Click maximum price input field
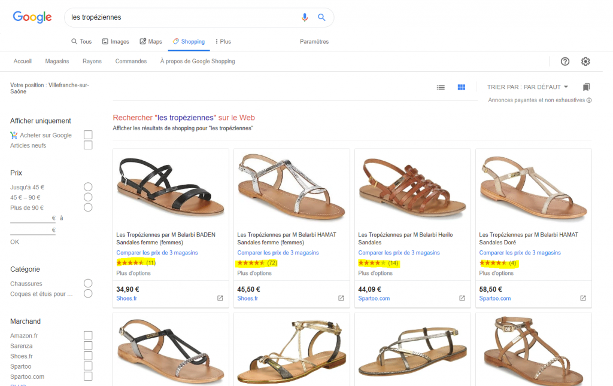Screen dimensions: 613x386 click(32, 230)
